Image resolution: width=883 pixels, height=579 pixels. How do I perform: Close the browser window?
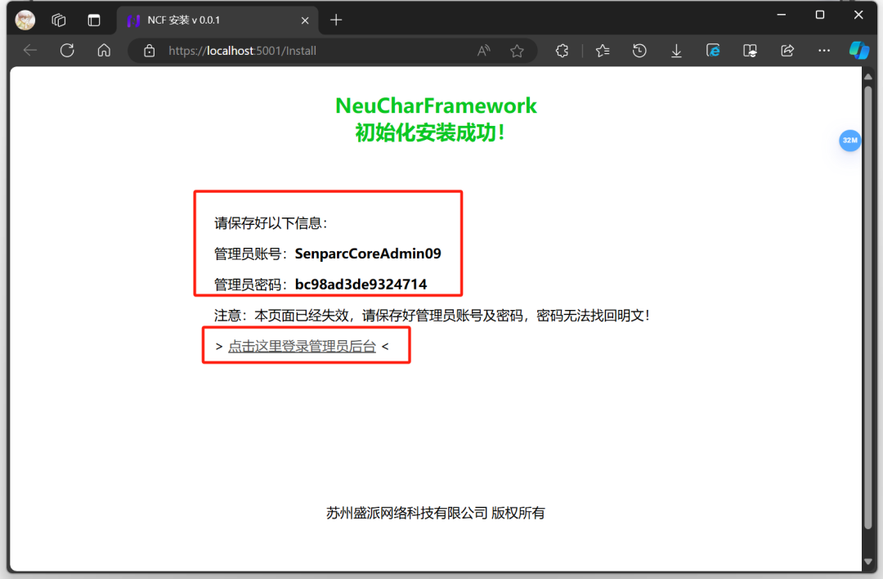(858, 16)
